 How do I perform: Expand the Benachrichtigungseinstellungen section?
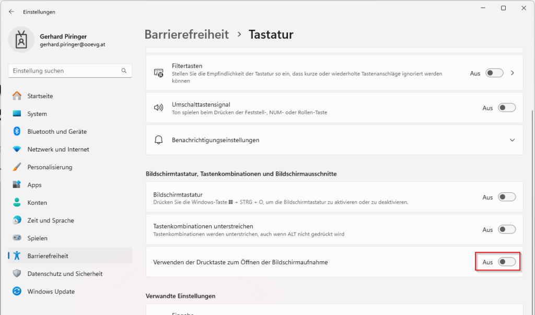point(511,140)
